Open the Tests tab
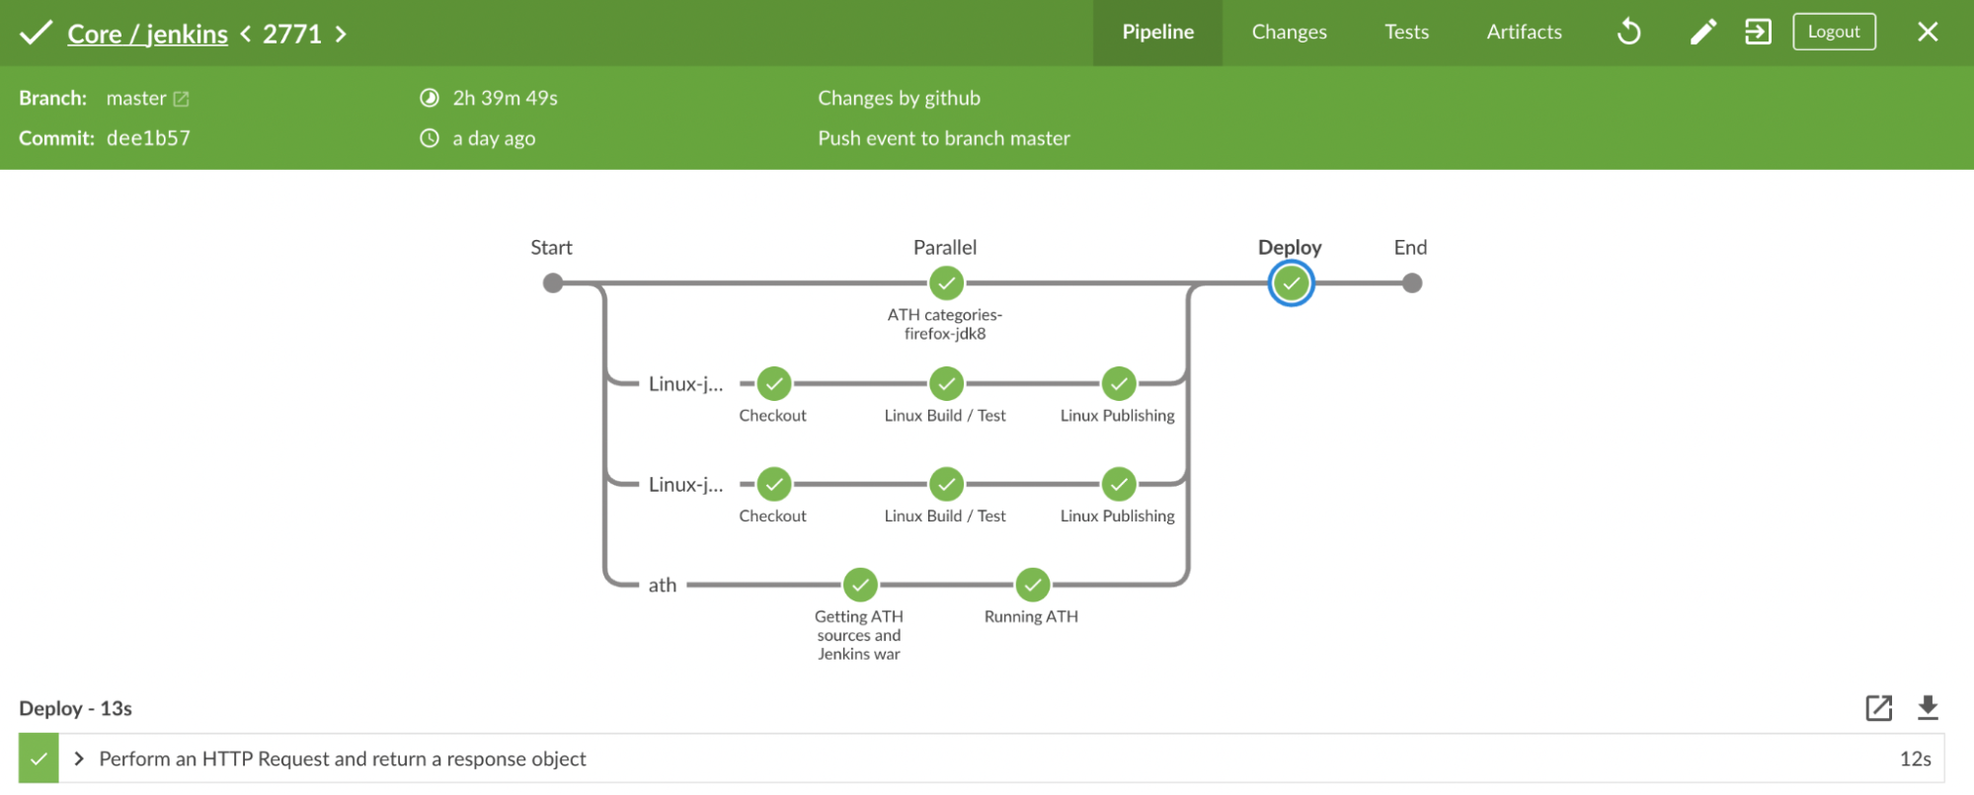 click(1406, 33)
